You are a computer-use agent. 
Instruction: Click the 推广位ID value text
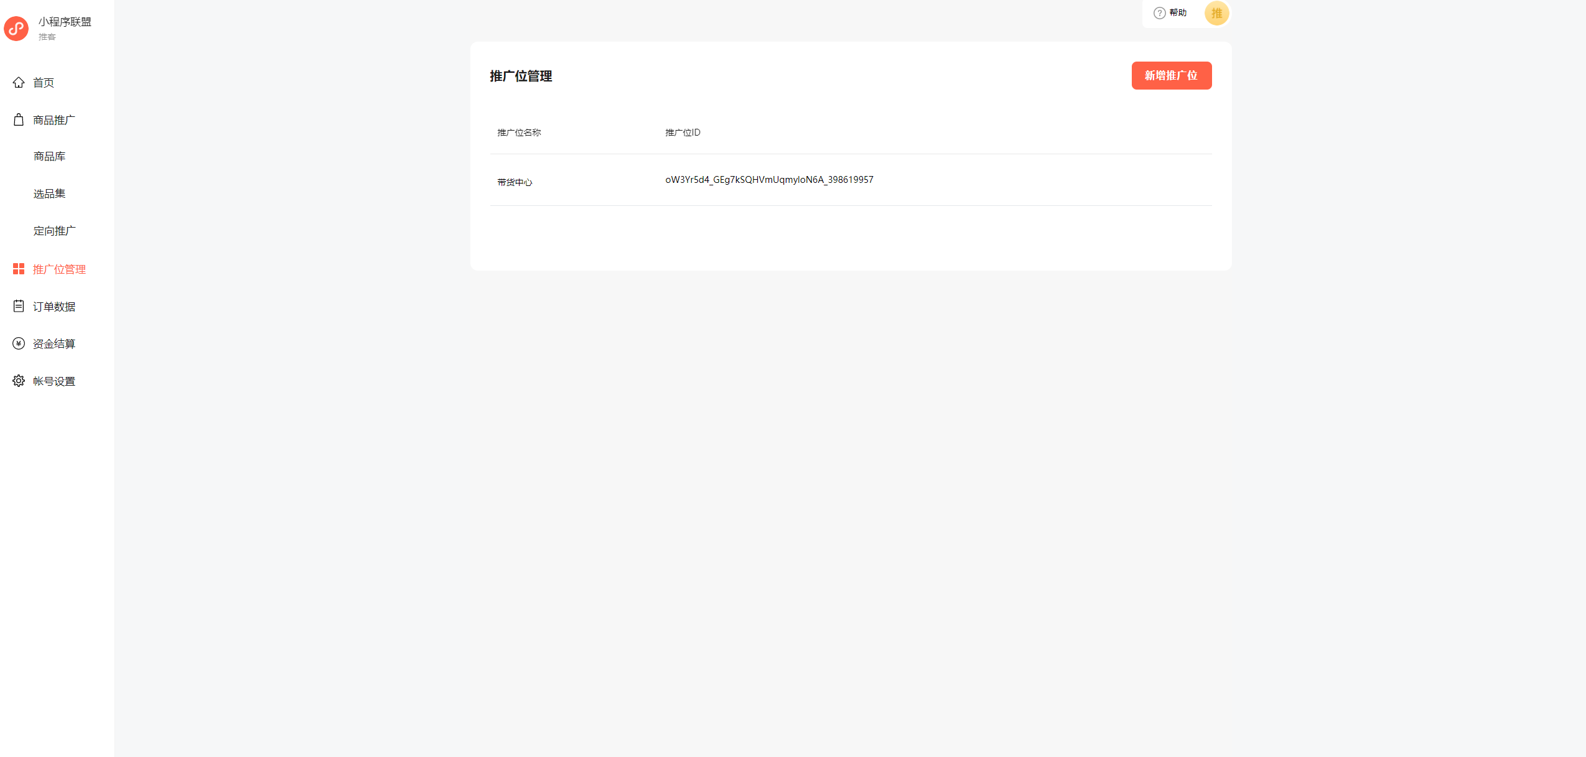point(769,180)
